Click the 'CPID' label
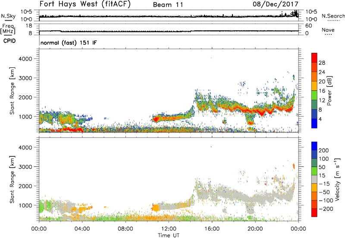 9,41
